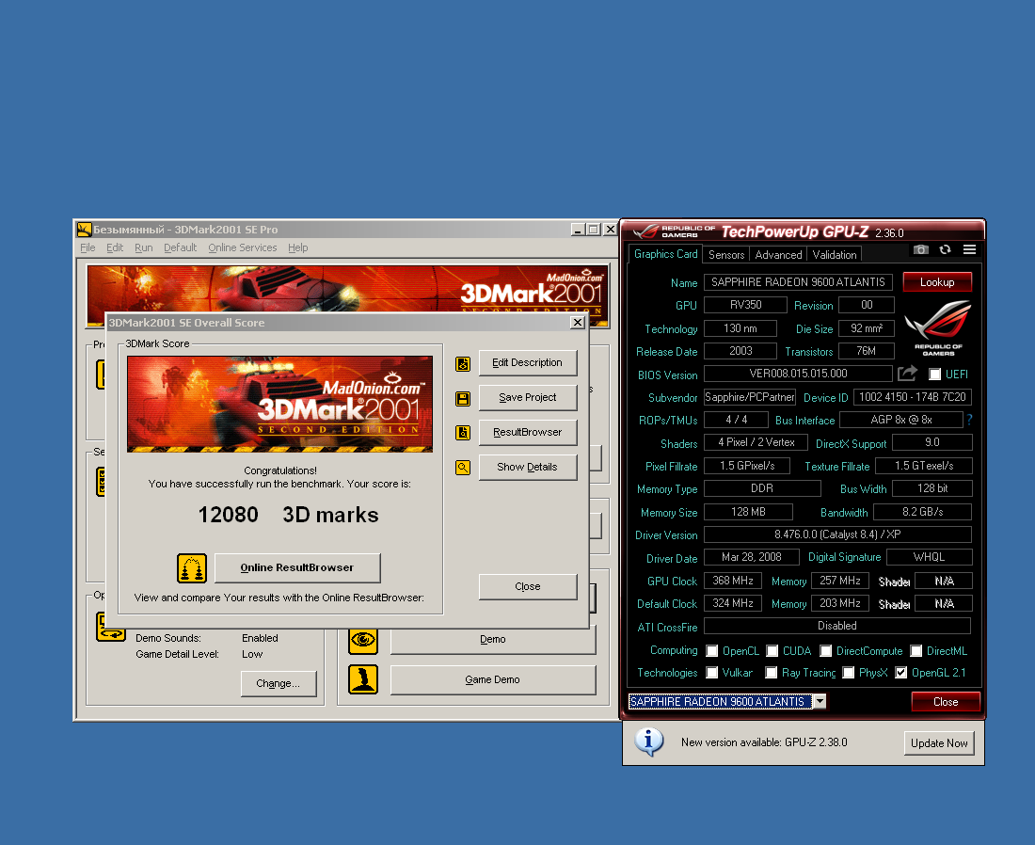Viewport: 1035px width, 845px height.
Task: Click the Online ResultBrowser yellow icon
Action: click(191, 568)
